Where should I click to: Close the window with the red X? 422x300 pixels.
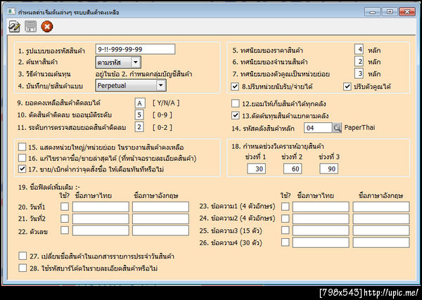tap(407, 12)
